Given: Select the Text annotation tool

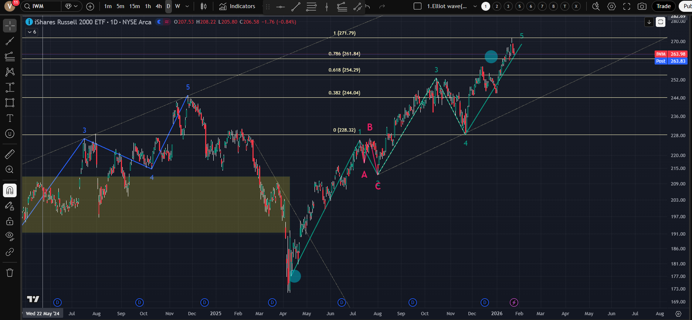Looking at the screenshot, I should 10,118.
